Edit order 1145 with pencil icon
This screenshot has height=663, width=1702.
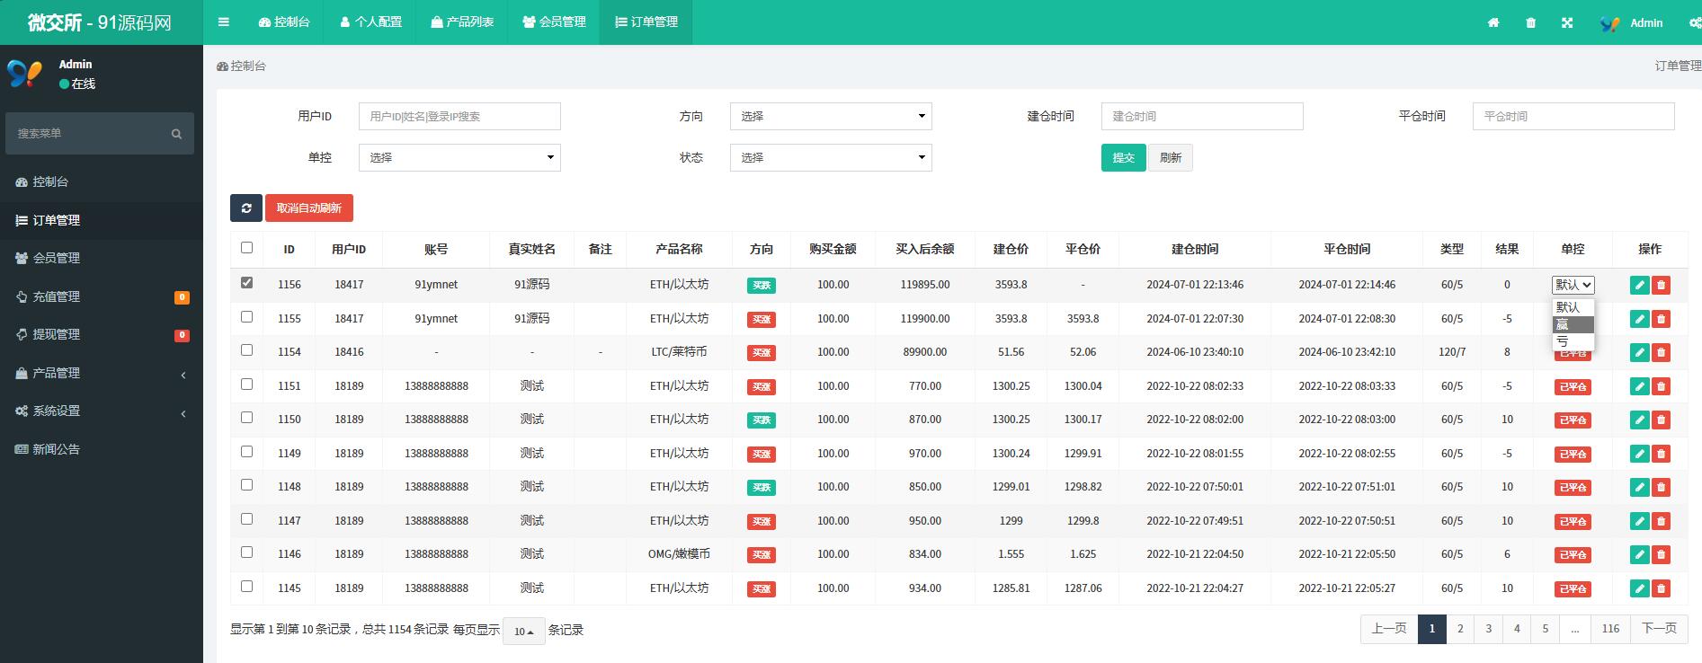tap(1640, 588)
